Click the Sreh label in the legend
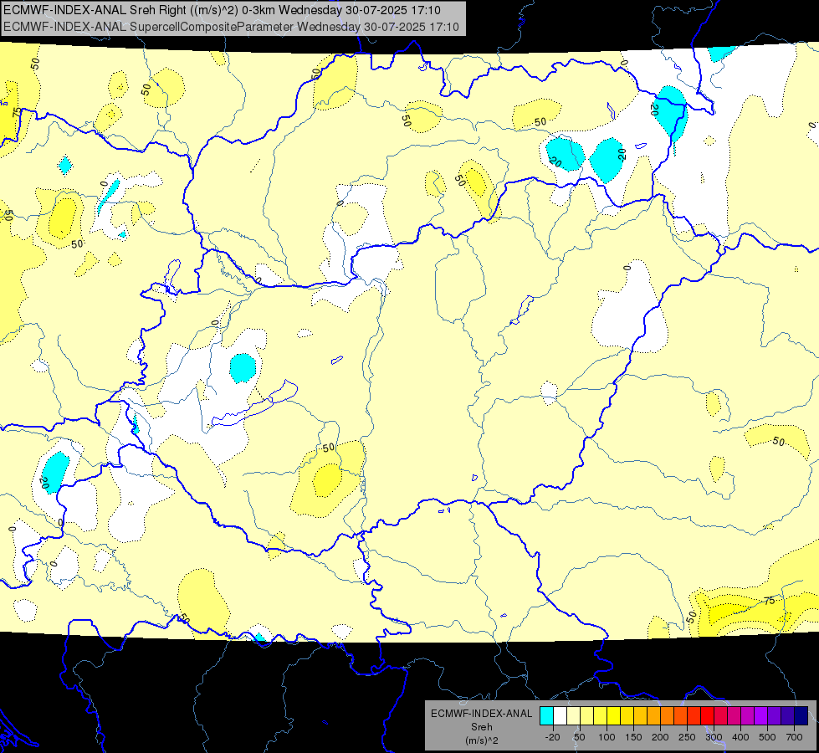819x753 pixels. point(482,727)
